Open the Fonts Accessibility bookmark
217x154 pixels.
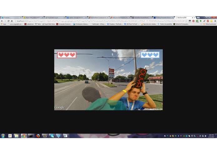coord(165,24)
